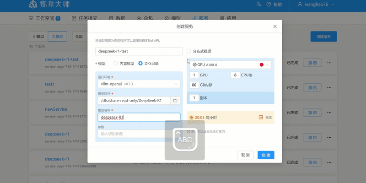The width and height of the screenshot is (366, 183).
Task: Select the DFS目录 radio option
Action: click(x=140, y=63)
